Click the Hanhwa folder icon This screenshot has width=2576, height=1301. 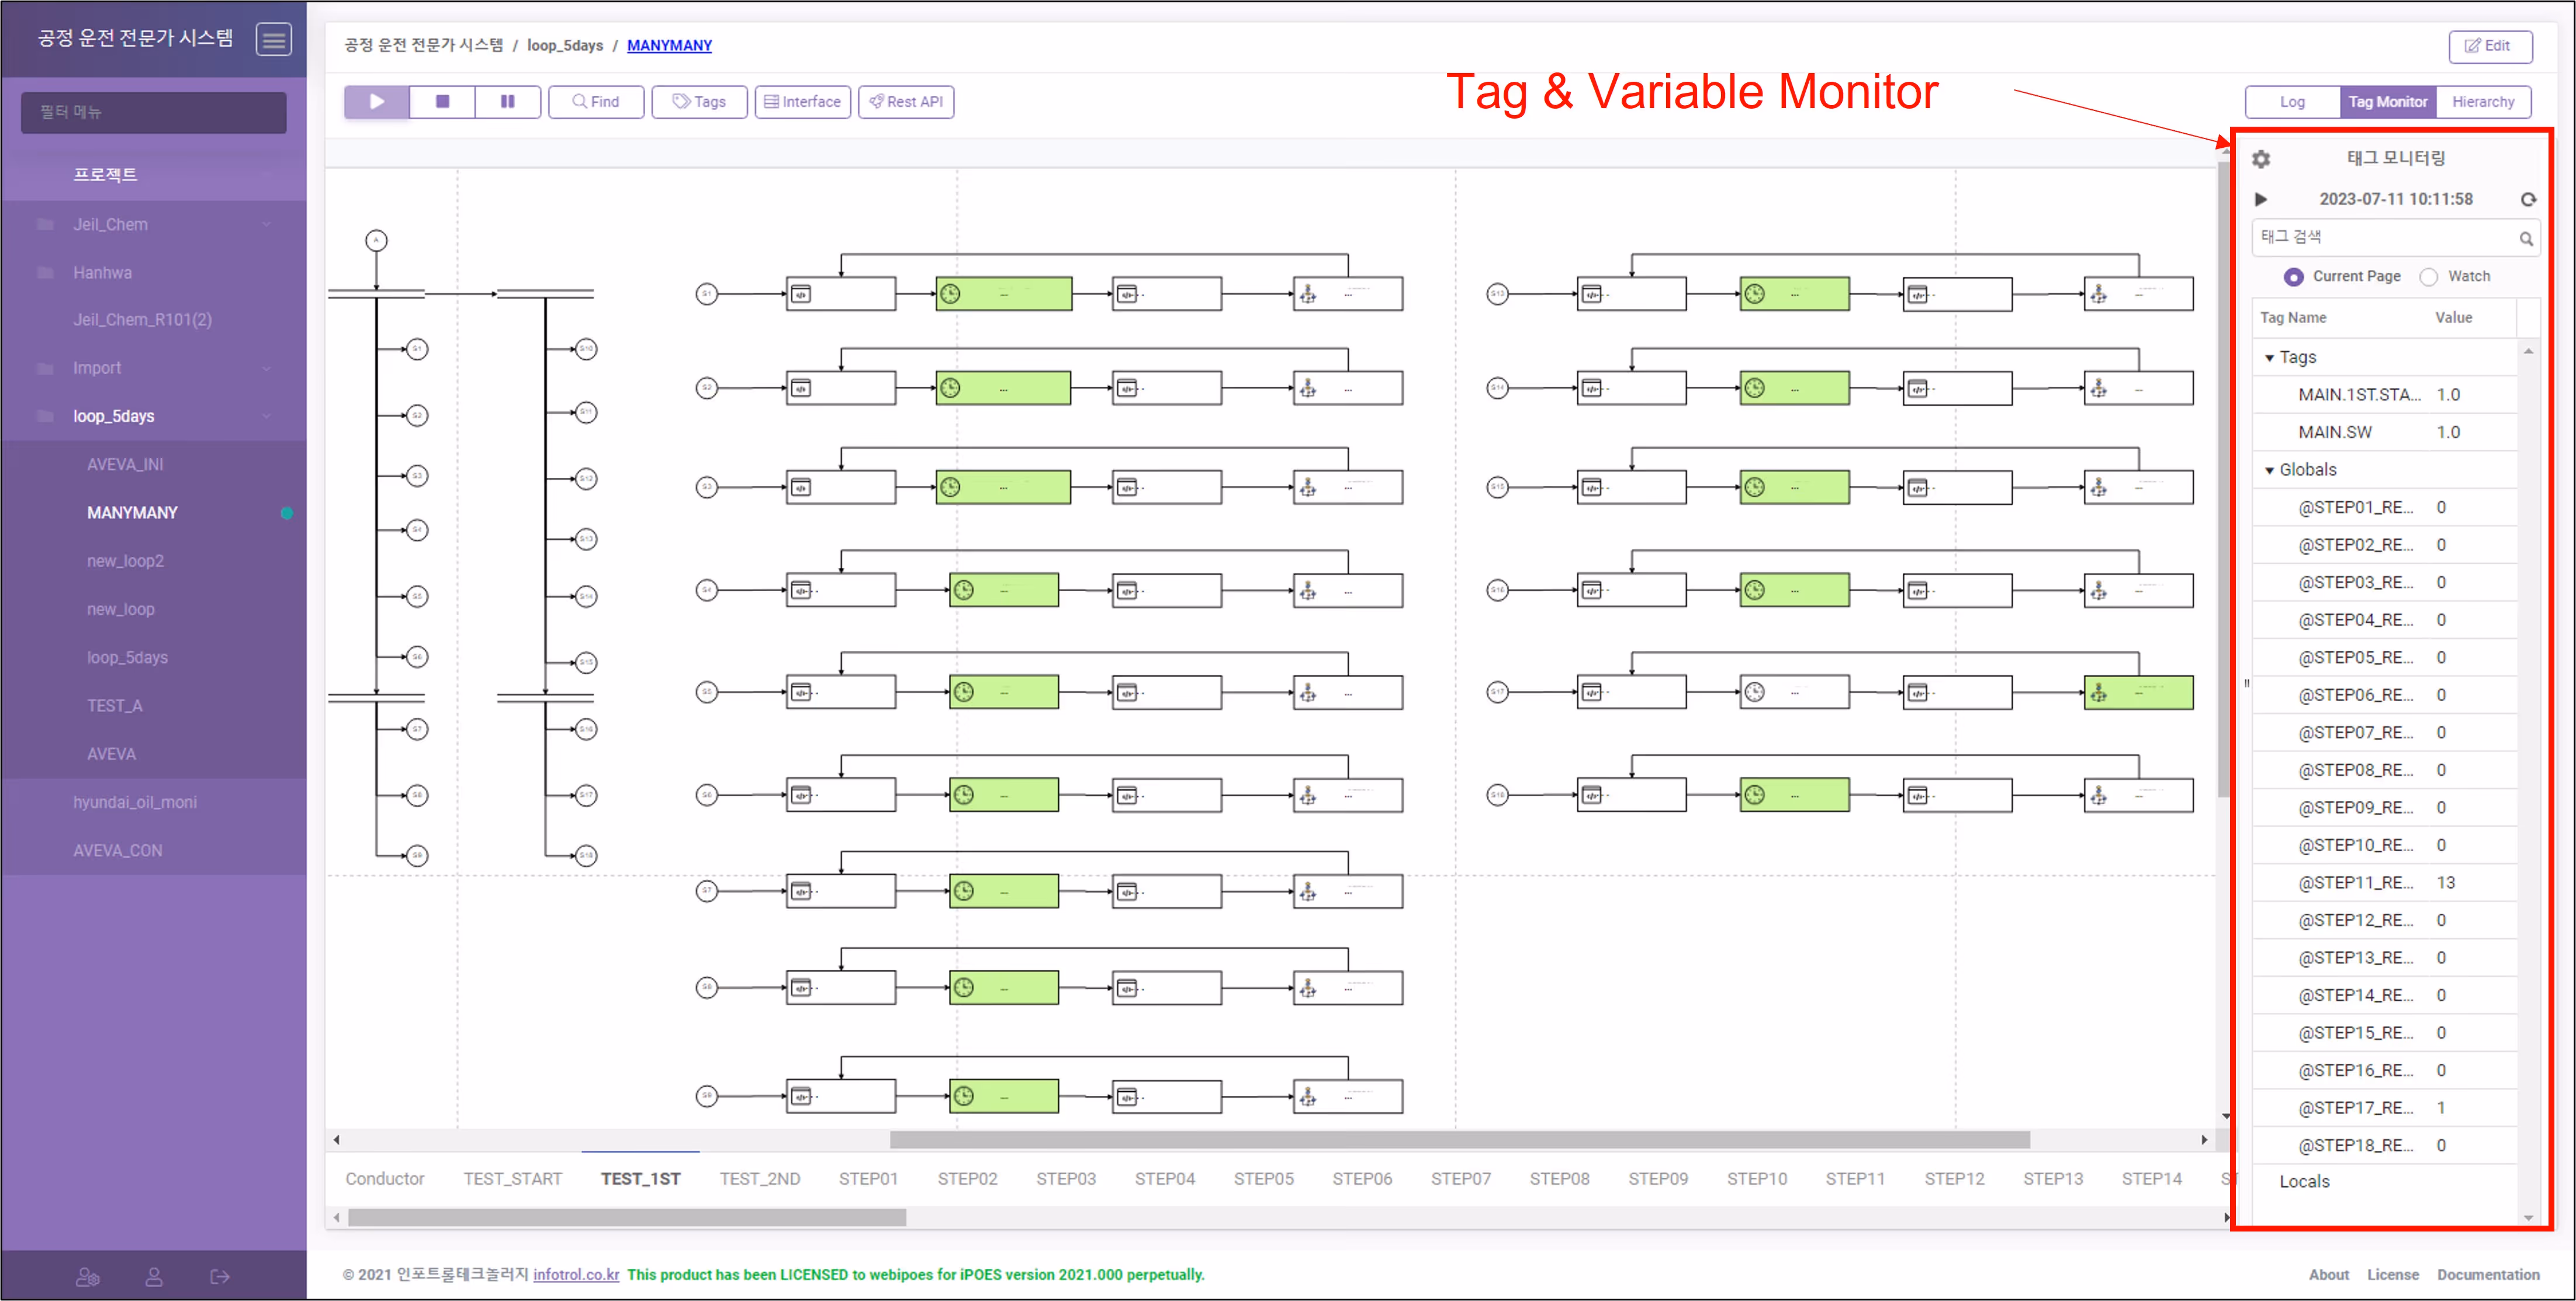pos(45,272)
